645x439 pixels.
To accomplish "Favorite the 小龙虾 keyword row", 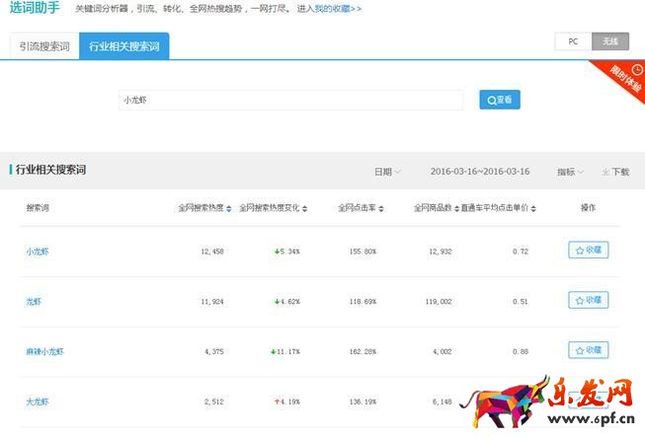I will 588,251.
